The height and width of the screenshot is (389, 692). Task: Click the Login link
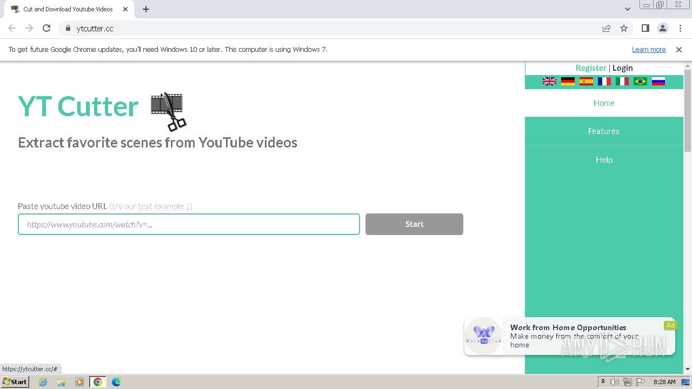point(622,68)
